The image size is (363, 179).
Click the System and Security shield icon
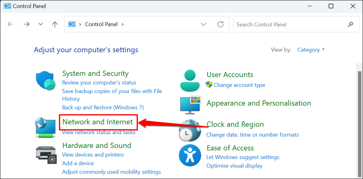pos(46,80)
